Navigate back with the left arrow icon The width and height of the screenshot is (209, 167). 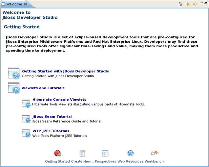tap(188, 4)
